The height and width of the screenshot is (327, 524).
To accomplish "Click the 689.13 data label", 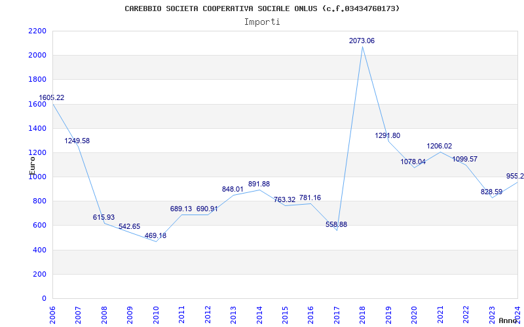I will click(x=181, y=209).
